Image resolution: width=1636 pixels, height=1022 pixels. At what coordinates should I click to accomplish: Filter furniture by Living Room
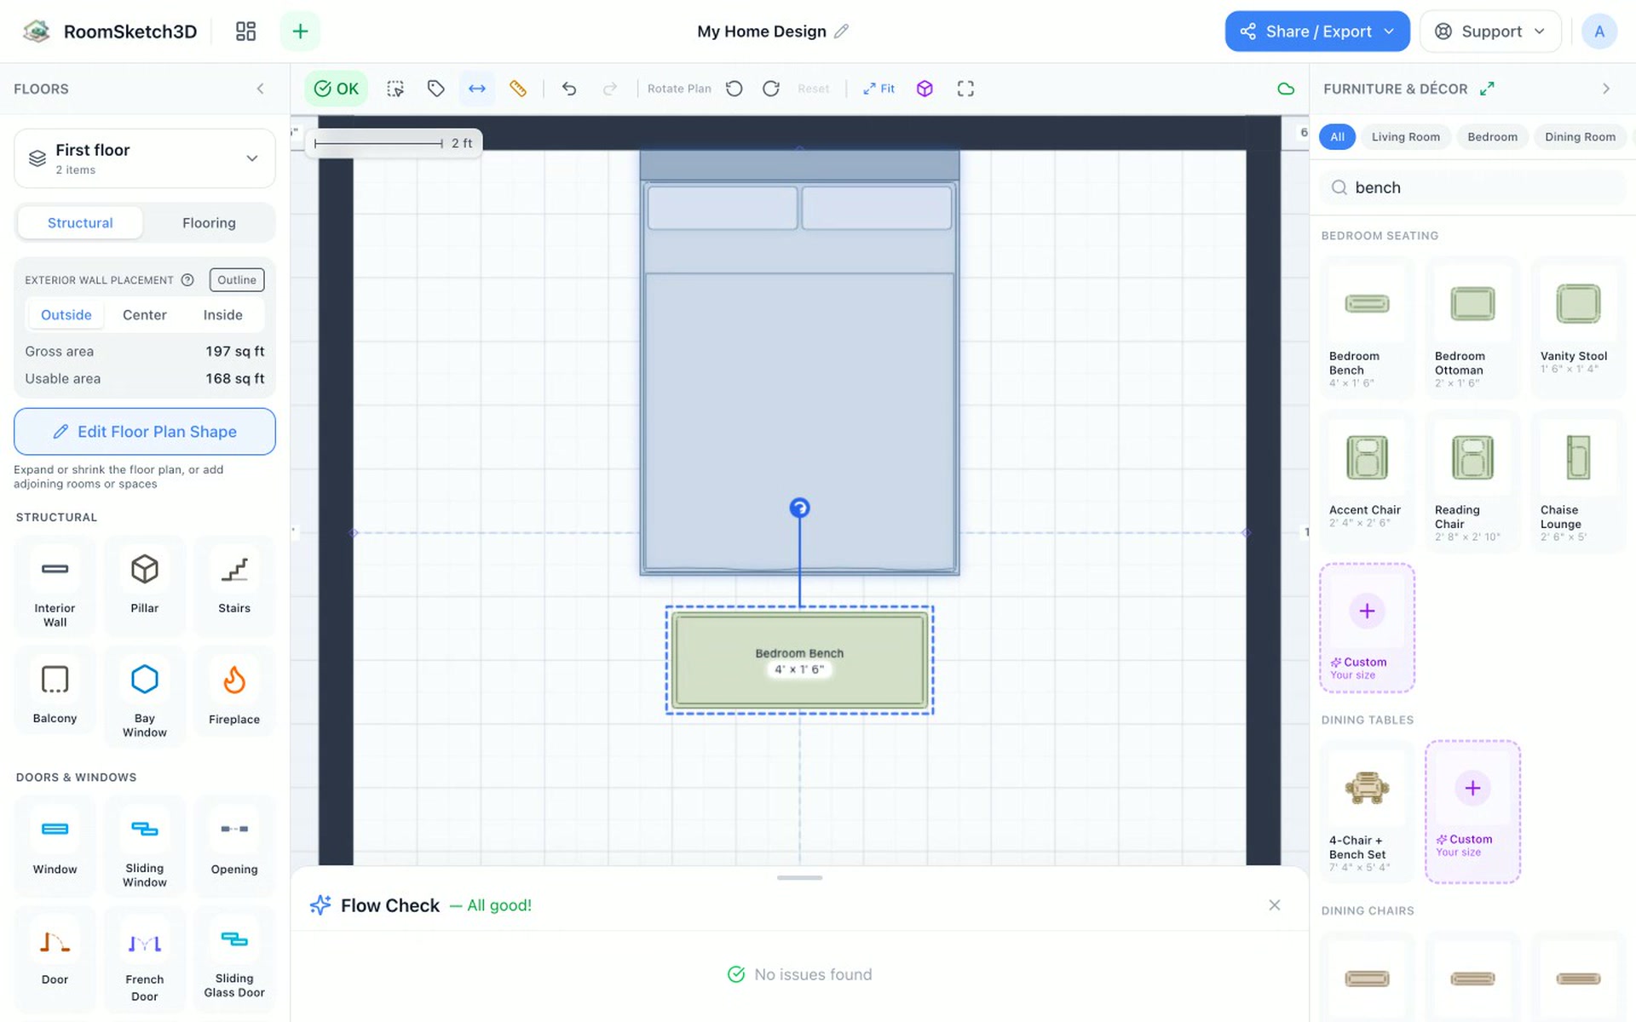[1405, 137]
